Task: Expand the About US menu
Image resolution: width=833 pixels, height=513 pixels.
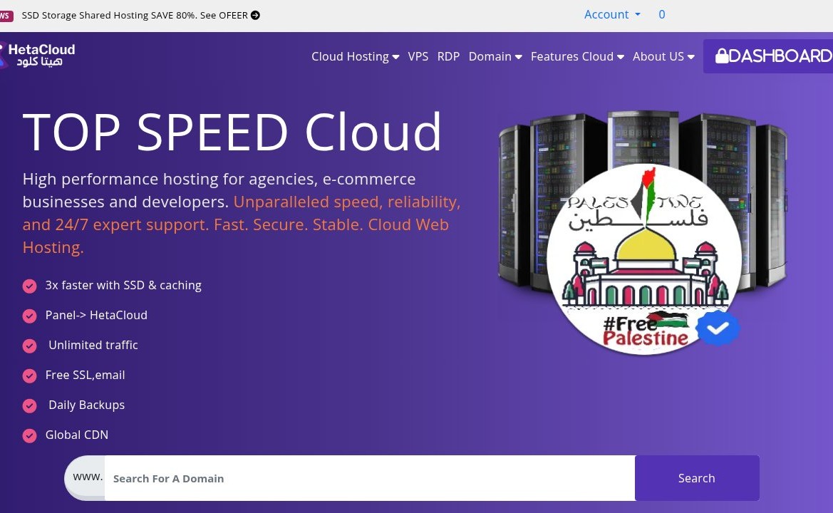Action: [x=663, y=56]
